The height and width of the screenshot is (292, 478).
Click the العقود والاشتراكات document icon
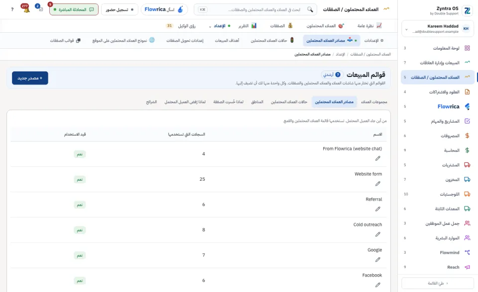coord(467,92)
